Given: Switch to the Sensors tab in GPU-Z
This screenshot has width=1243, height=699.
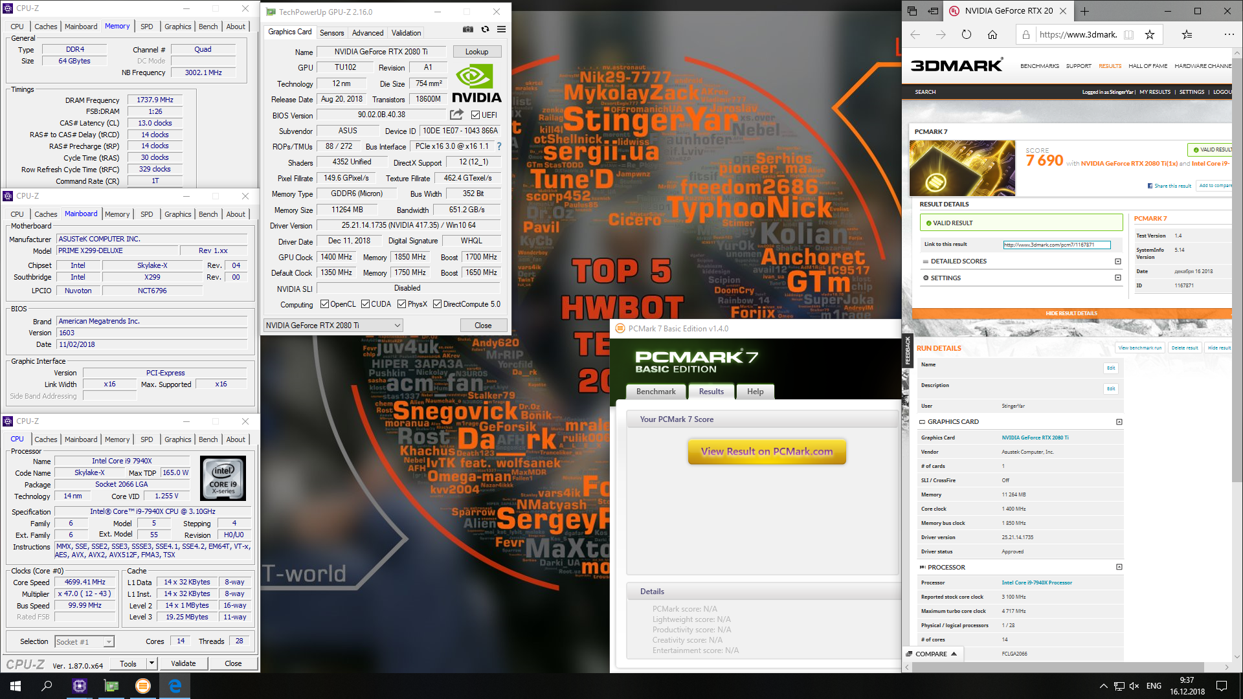Looking at the screenshot, I should click(331, 32).
